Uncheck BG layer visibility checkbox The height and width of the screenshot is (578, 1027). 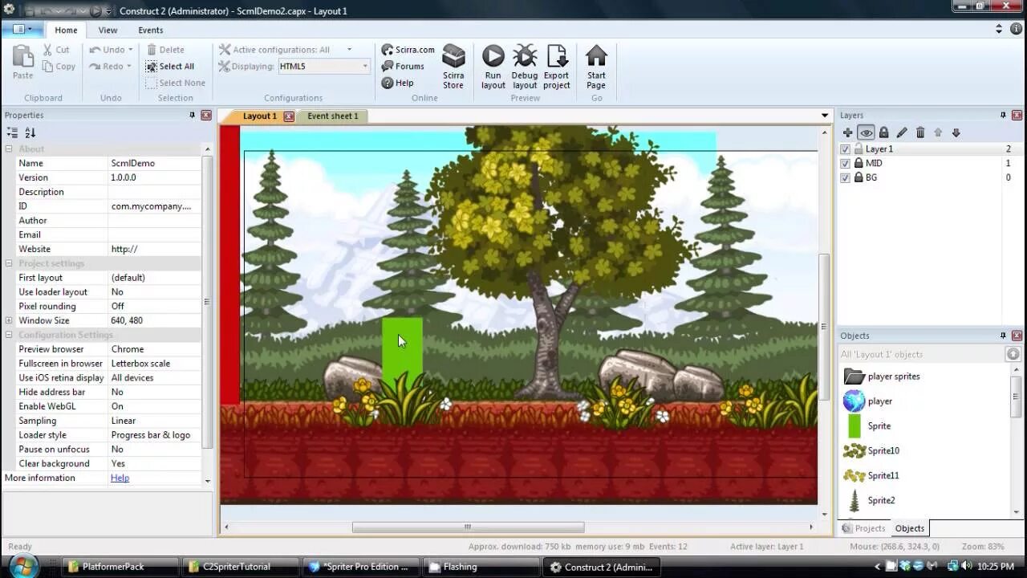pos(845,178)
